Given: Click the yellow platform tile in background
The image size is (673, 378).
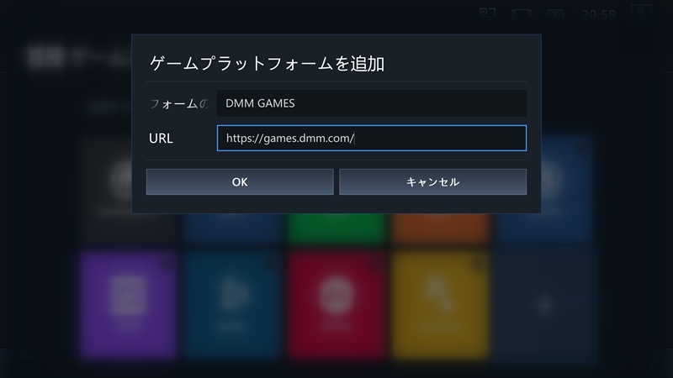Looking at the screenshot, I should [440, 305].
